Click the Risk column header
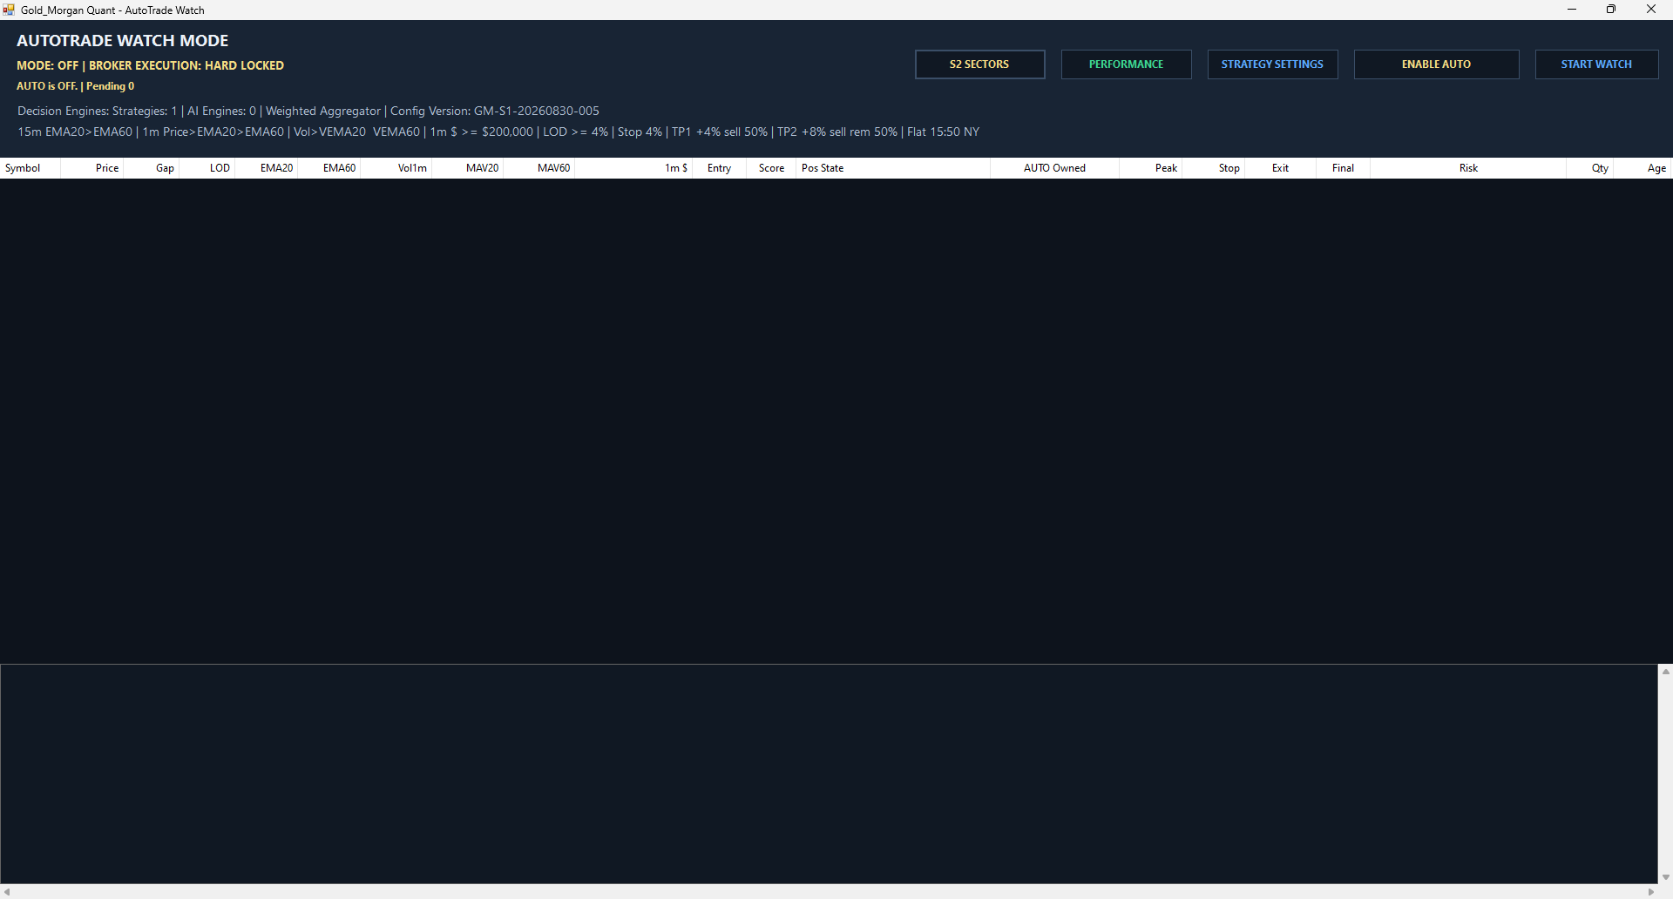The height and width of the screenshot is (899, 1673). coord(1468,168)
